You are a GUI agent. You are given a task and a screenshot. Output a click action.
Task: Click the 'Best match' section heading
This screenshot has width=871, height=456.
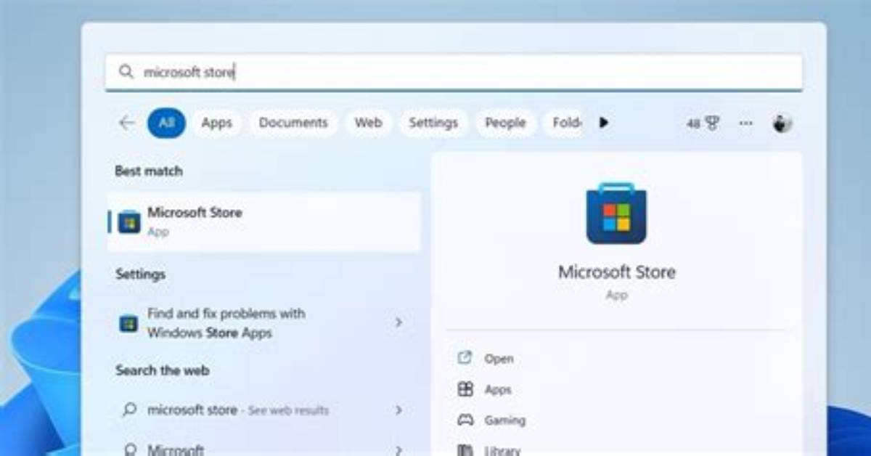click(x=149, y=171)
